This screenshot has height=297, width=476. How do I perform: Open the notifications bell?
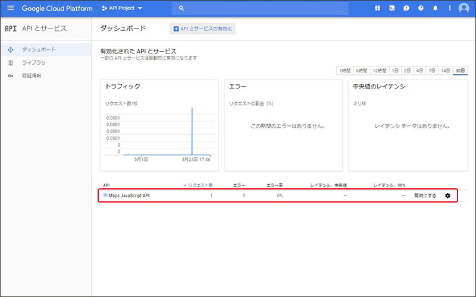[436, 8]
